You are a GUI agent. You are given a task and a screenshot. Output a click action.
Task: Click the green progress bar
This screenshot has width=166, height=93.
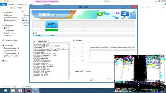52,30
